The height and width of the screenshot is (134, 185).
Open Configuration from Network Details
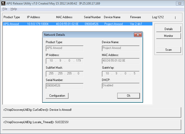pyautogui.click(x=57, y=96)
